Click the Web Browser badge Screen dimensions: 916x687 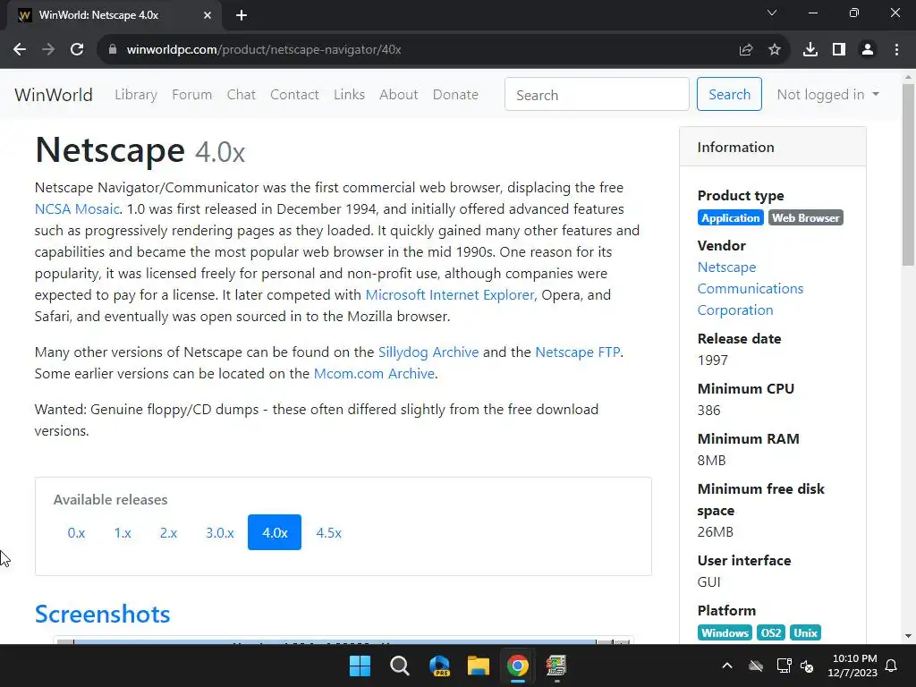tap(806, 218)
